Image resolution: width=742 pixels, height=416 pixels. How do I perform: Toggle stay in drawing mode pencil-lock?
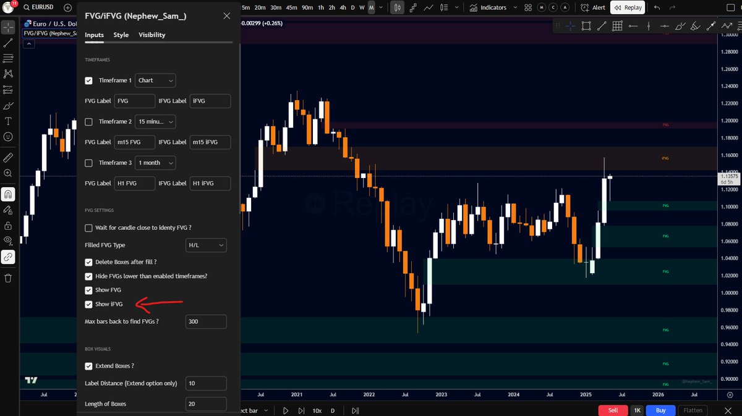(8, 210)
